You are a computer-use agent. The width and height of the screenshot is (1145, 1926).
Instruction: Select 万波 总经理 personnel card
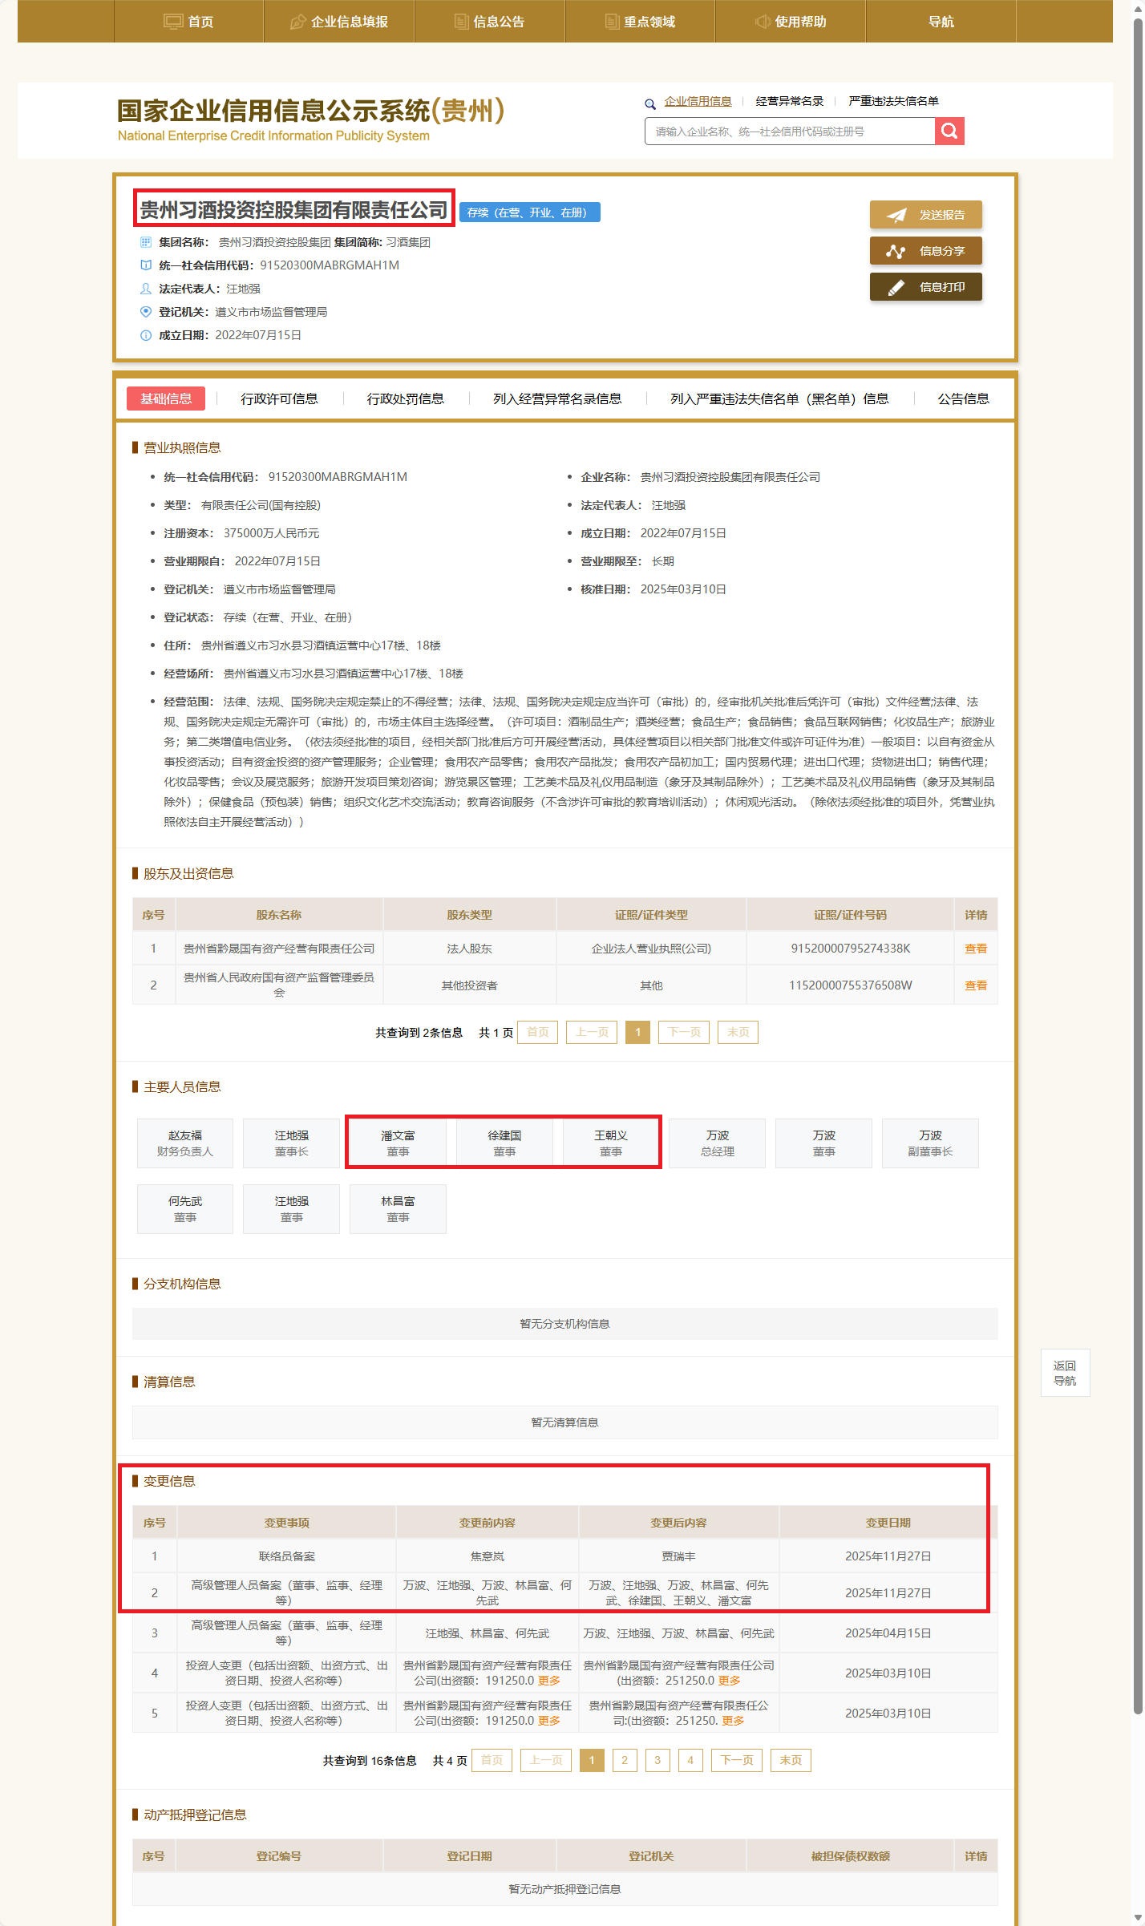(717, 1143)
